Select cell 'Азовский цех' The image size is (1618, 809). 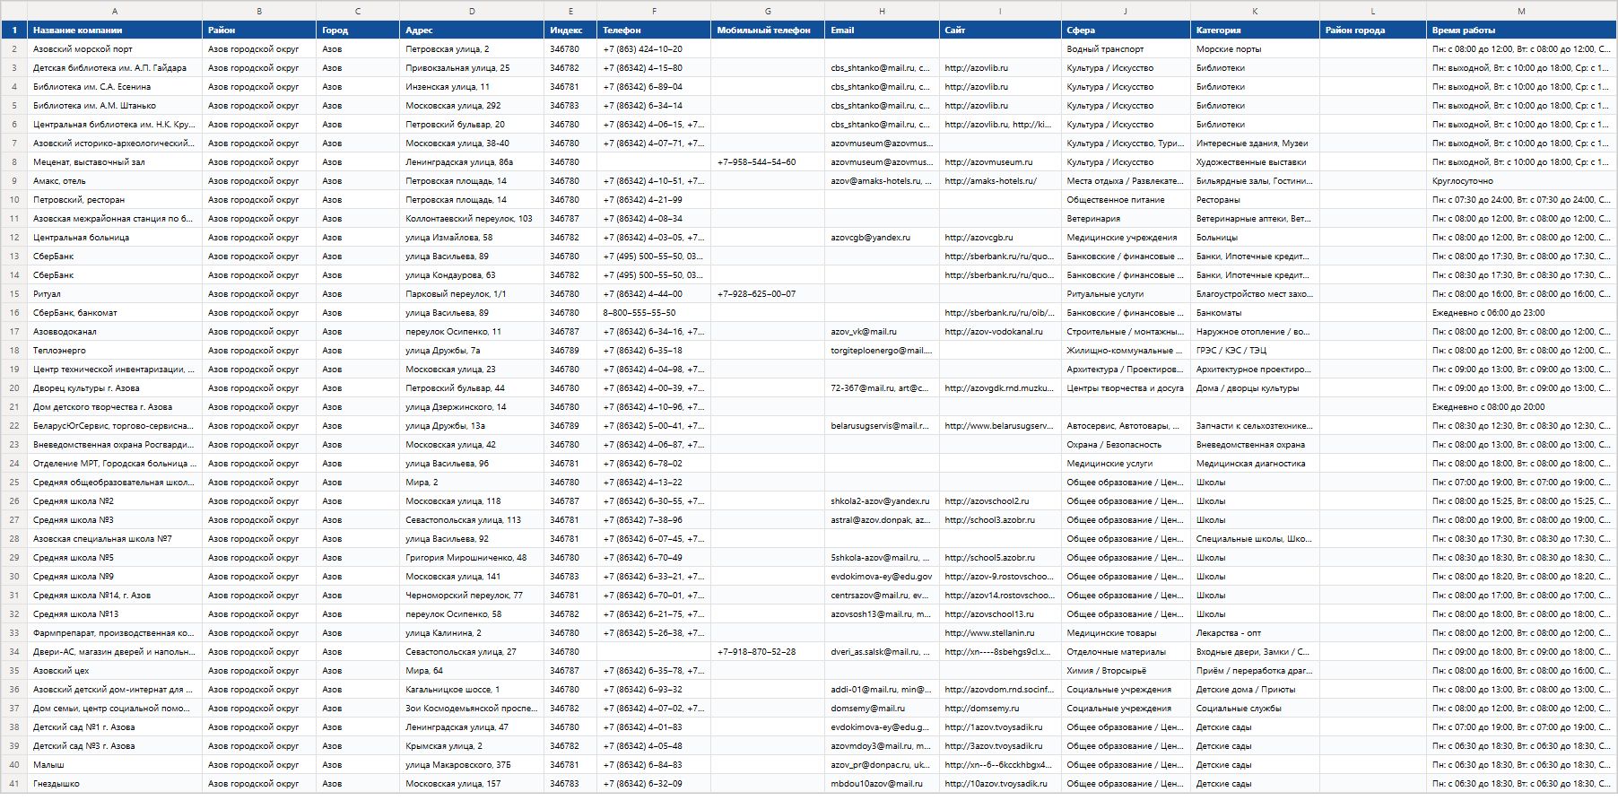(115, 671)
